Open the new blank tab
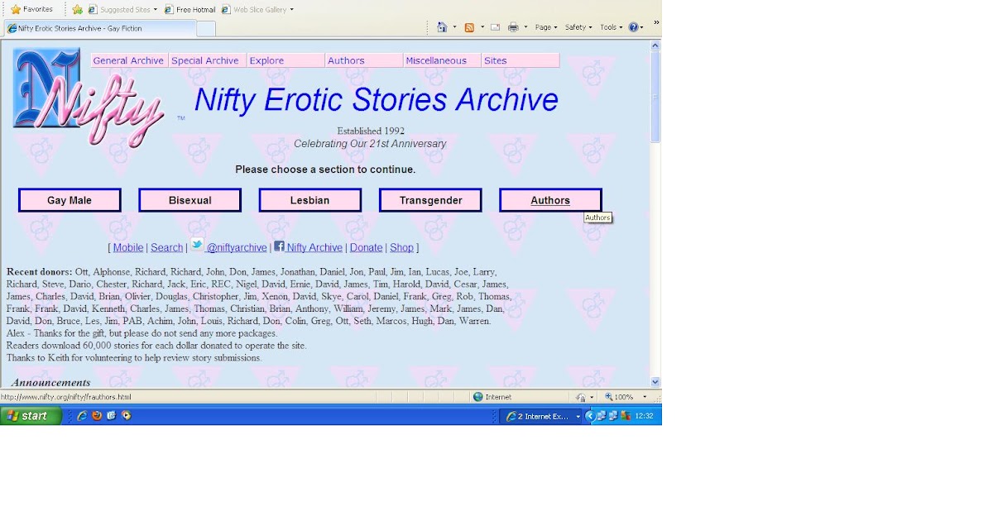This screenshot has height=521, width=993. tap(206, 29)
